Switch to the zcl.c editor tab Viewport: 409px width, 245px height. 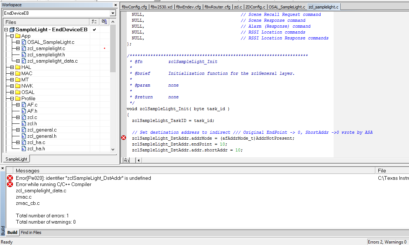point(238,7)
